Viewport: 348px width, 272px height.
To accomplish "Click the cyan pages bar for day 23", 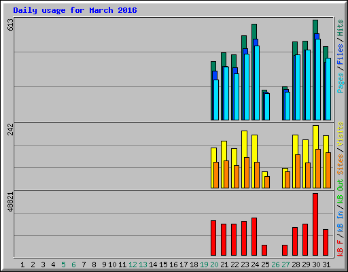I will pos(247,87).
